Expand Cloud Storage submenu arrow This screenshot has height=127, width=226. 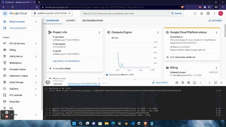click(x=36, y=82)
